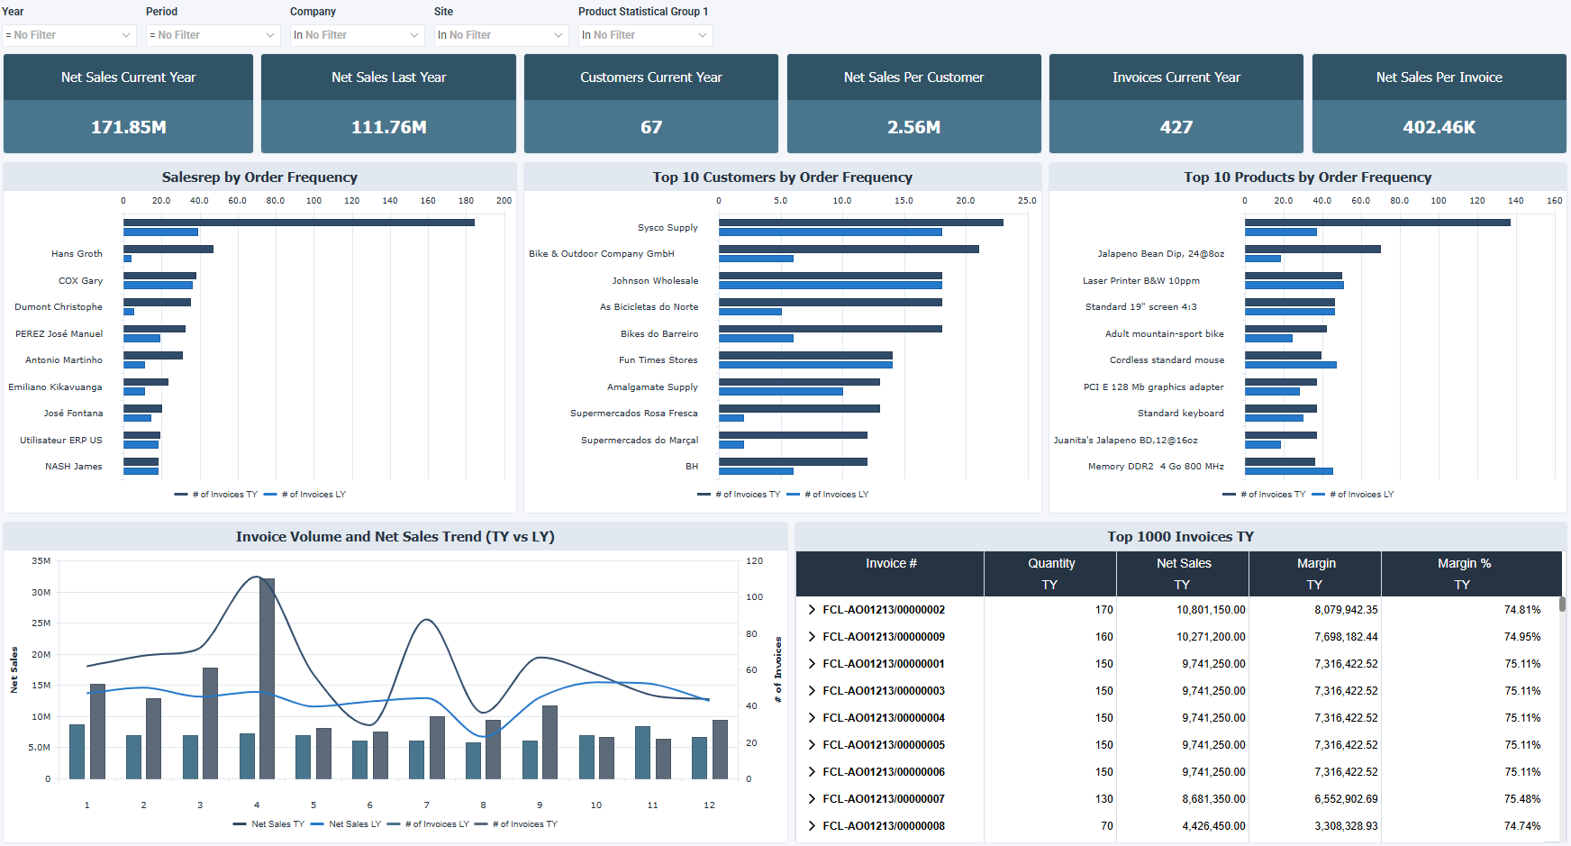Click the month 4 # of Invoices TY bar
This screenshot has width=1571, height=846.
(x=267, y=678)
